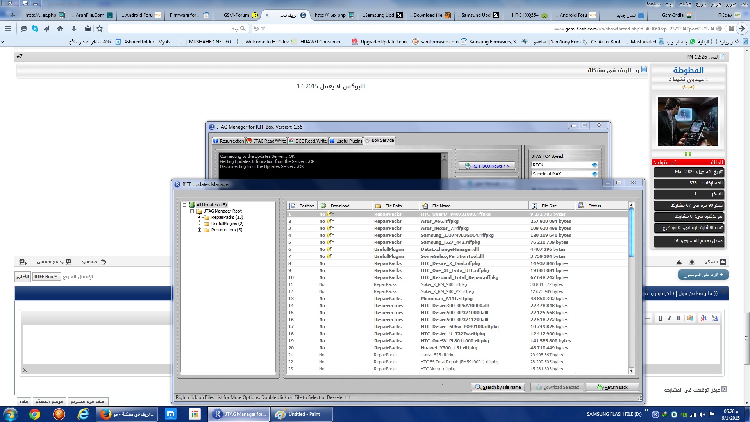
Task: Sort by the File Size column header
Action: tap(552, 206)
